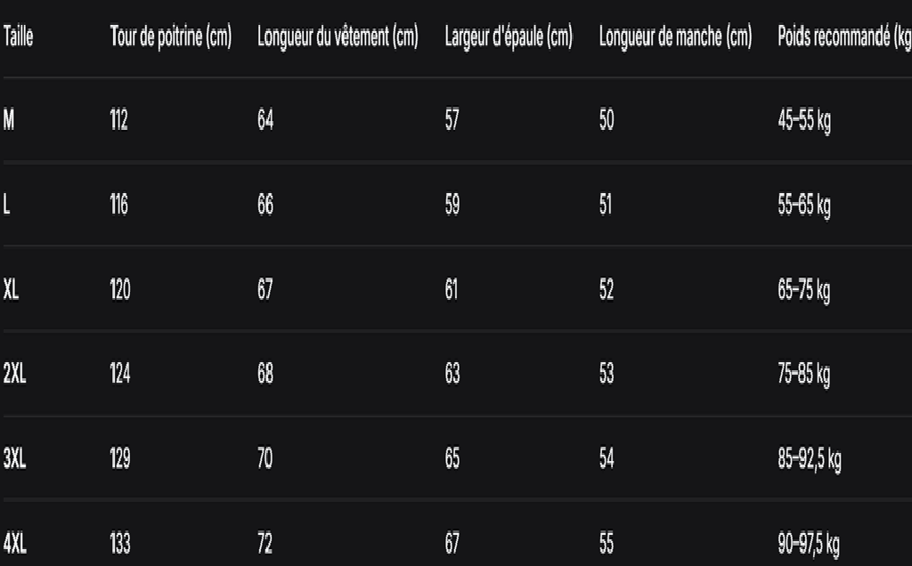Click the 3XL size row label
This screenshot has width=912, height=566.
pyautogui.click(x=14, y=458)
